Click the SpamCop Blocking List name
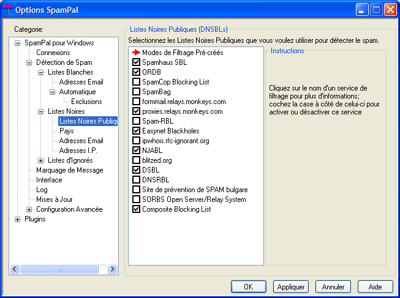 tap(176, 82)
